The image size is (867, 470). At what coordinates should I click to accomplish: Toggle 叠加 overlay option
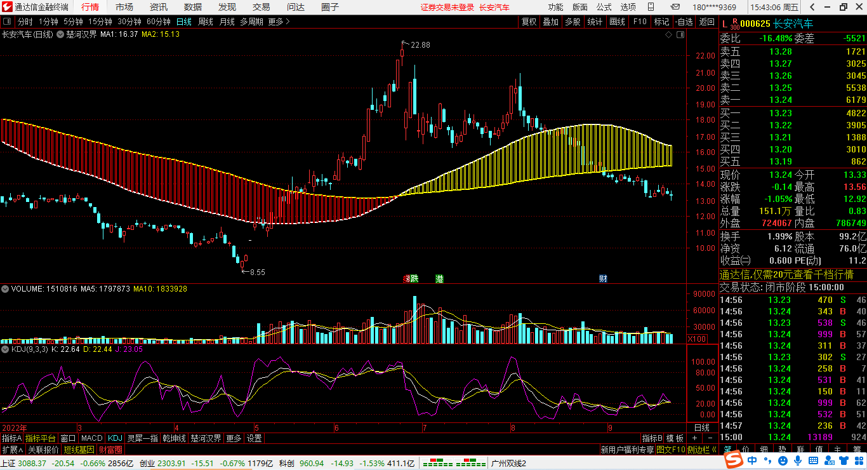pyautogui.click(x=551, y=22)
